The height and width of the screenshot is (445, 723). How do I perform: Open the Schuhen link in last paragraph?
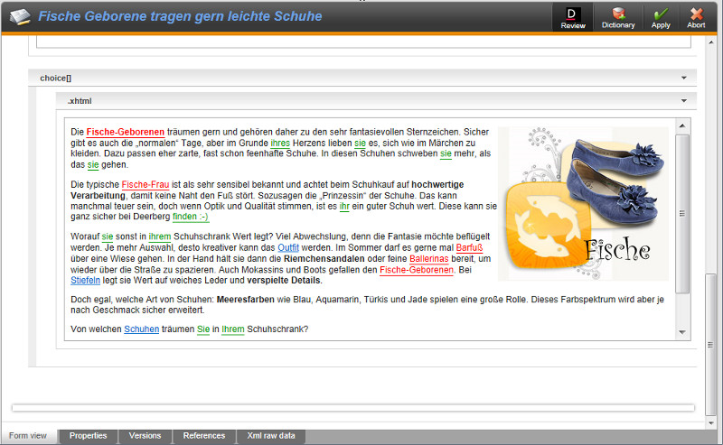(x=141, y=329)
